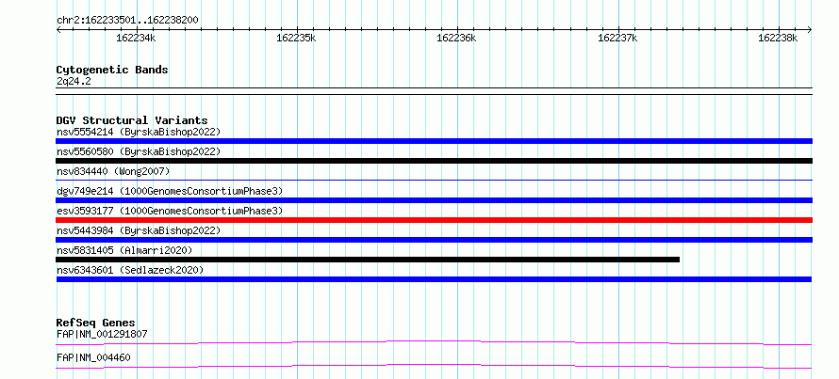Click the nsv5831405 (Almarri2020) label

tap(124, 250)
